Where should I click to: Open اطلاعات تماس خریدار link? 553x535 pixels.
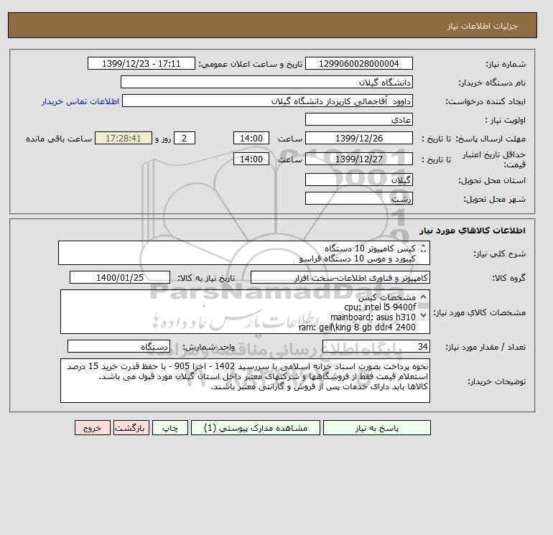pyautogui.click(x=80, y=101)
